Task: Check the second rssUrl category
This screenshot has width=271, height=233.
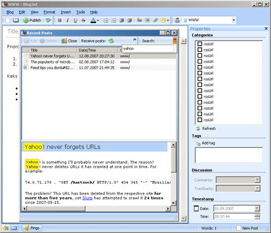Action: pyautogui.click(x=199, y=49)
